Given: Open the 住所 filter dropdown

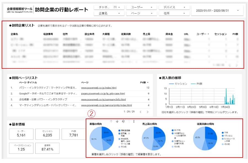Looking at the screenshot, I should pyautogui.click(x=174, y=13).
